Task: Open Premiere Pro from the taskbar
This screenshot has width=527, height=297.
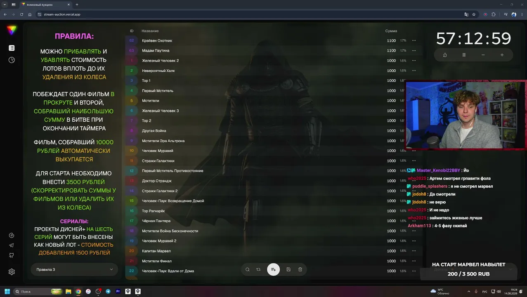Action: (x=118, y=291)
